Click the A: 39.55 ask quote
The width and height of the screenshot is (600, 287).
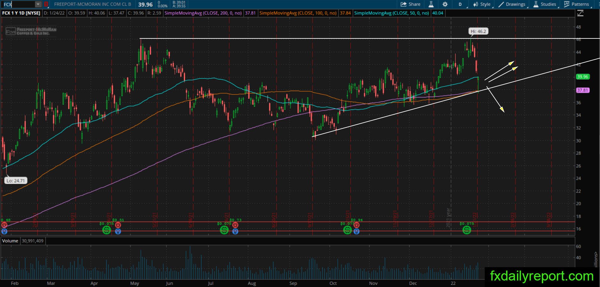click(179, 6)
